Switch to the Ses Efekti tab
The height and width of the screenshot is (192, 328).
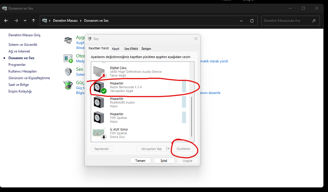[131, 49]
